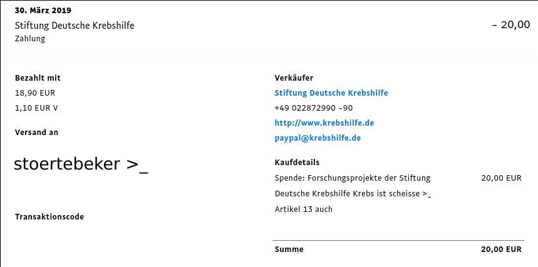This screenshot has width=538, height=267.
Task: Click the stoertebeker >_ shipping name
Action: [81, 164]
